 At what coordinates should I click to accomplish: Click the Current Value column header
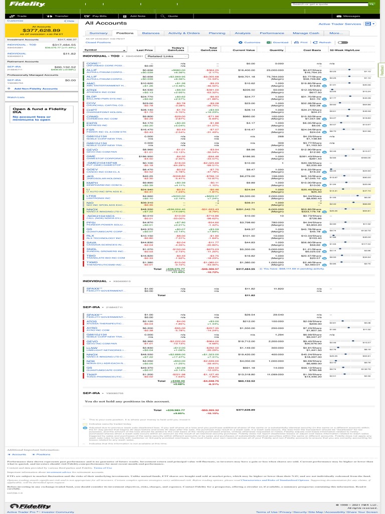[x=244, y=50]
